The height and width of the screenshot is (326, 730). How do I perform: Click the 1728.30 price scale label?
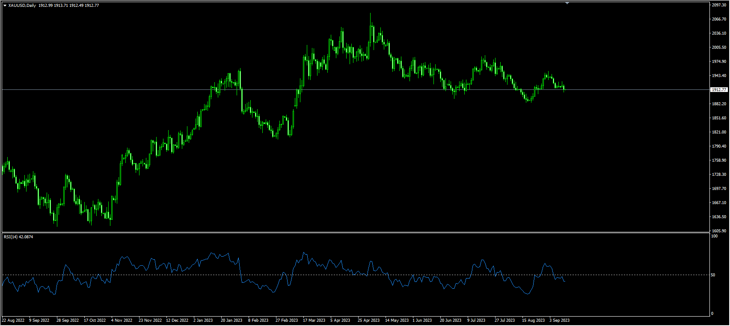(719, 175)
